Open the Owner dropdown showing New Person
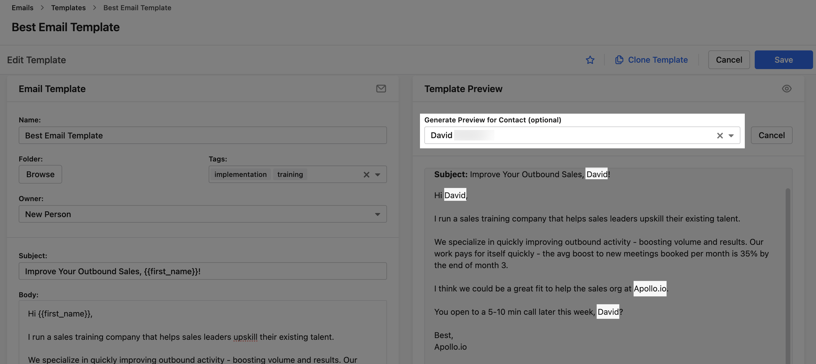This screenshot has height=364, width=816. tap(203, 214)
